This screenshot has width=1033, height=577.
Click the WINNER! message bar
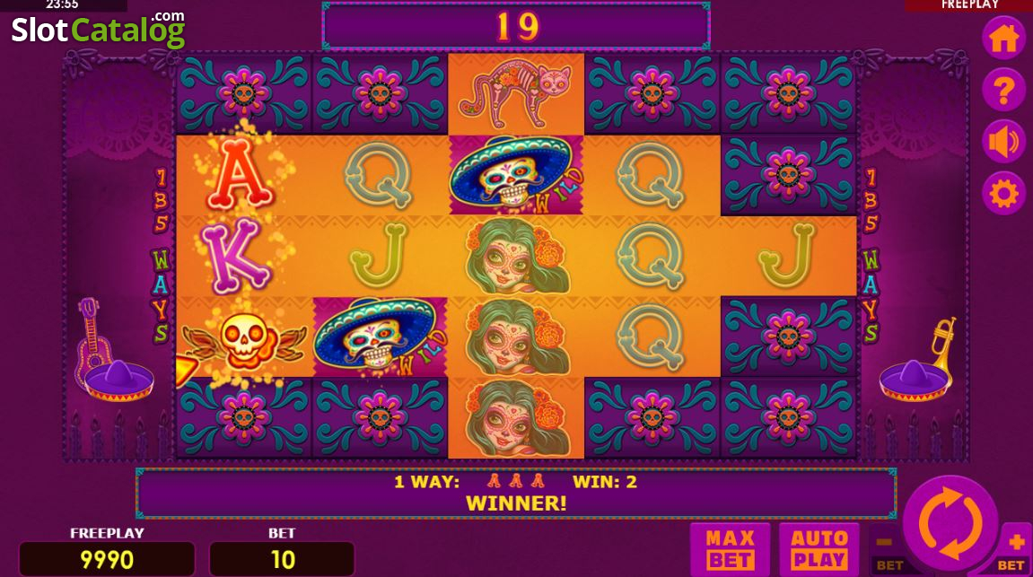pos(516,494)
